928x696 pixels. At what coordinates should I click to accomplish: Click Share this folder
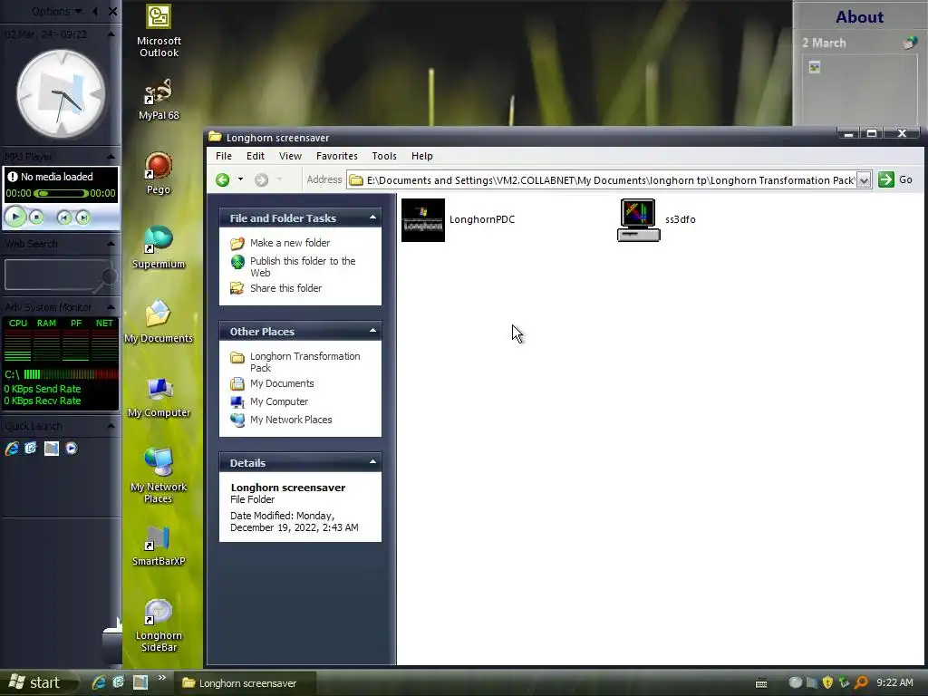[275, 288]
